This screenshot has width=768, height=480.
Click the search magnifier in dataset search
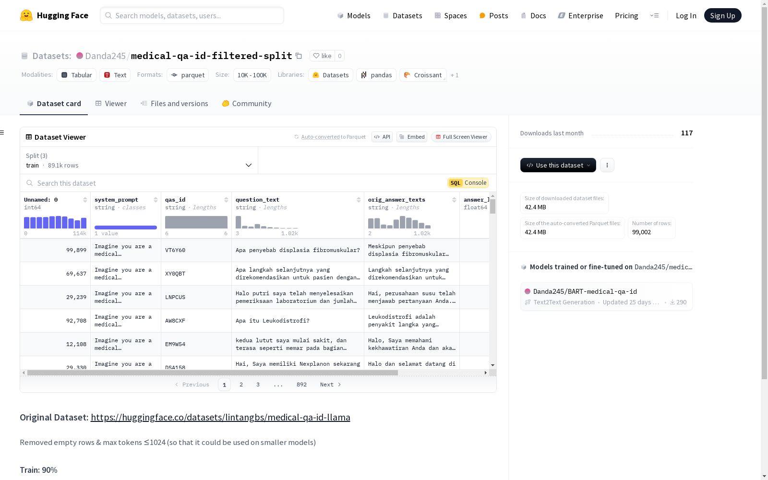tap(30, 183)
